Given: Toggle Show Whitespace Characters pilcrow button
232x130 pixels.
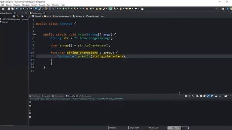Looking at the screenshot, I should [x=53, y=9].
